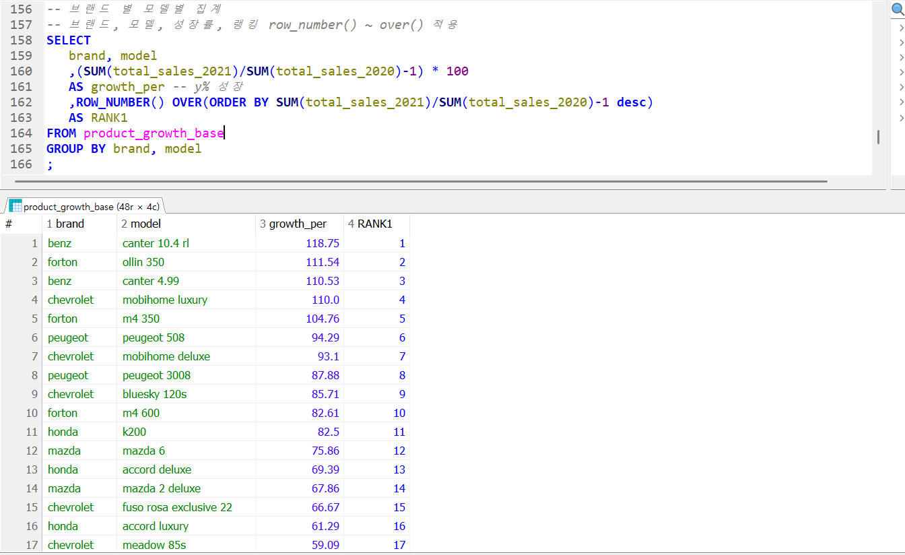
Task: Select the cell accord luxury
Action: pos(187,526)
